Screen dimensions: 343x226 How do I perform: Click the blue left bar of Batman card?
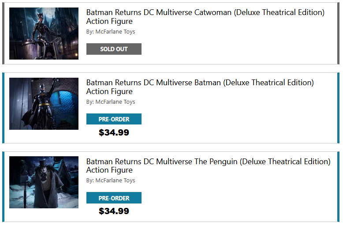4,108
